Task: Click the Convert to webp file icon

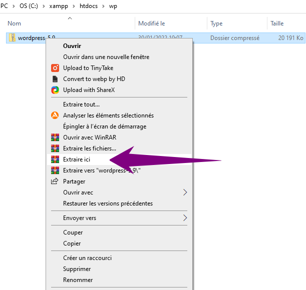Action: 55,79
